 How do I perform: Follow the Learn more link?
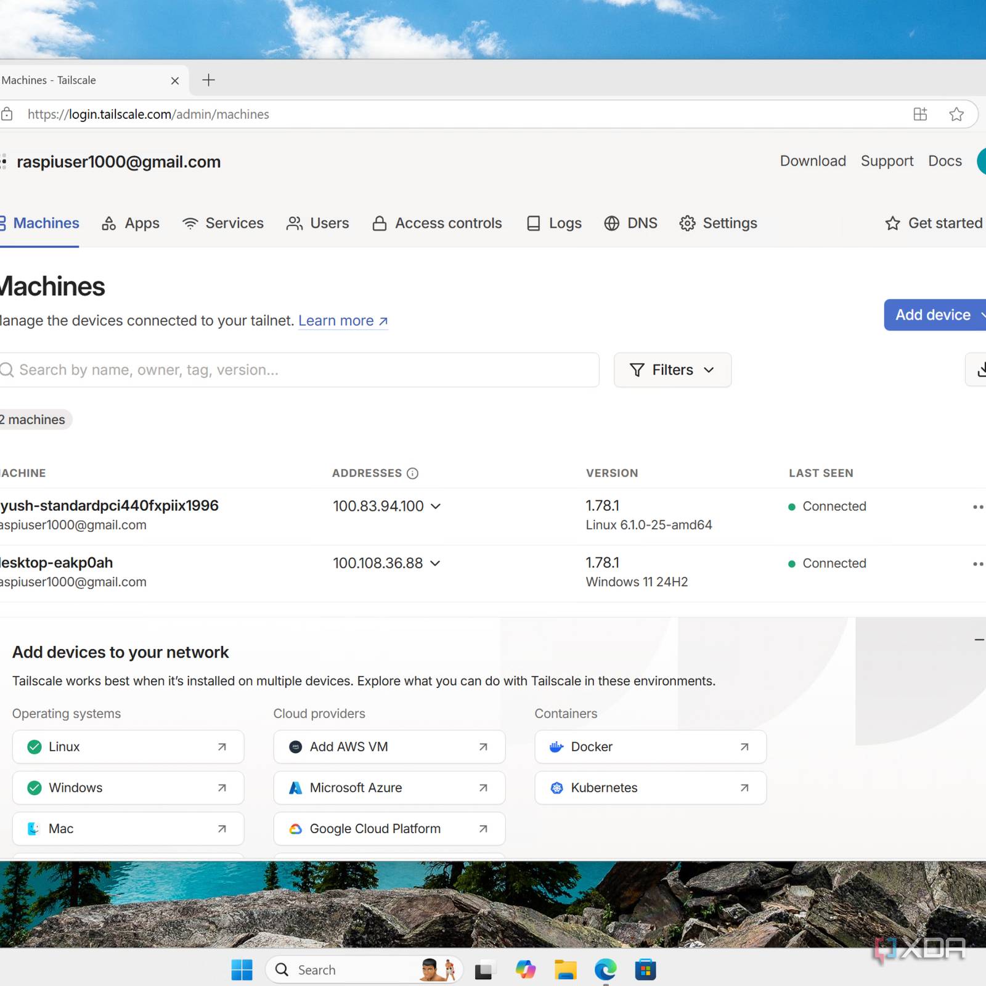(x=343, y=321)
